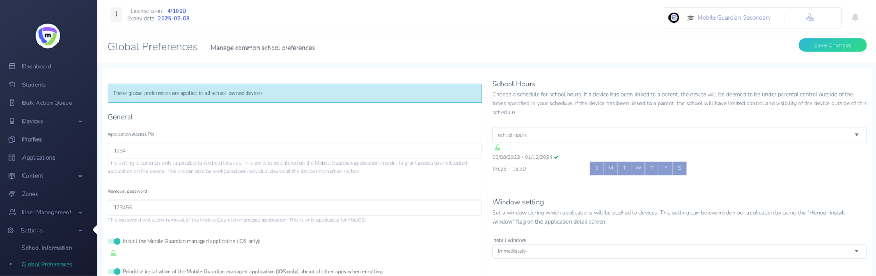Toggle Install the Mobile Guardian managed application
This screenshot has width=876, height=276.
tap(114, 241)
